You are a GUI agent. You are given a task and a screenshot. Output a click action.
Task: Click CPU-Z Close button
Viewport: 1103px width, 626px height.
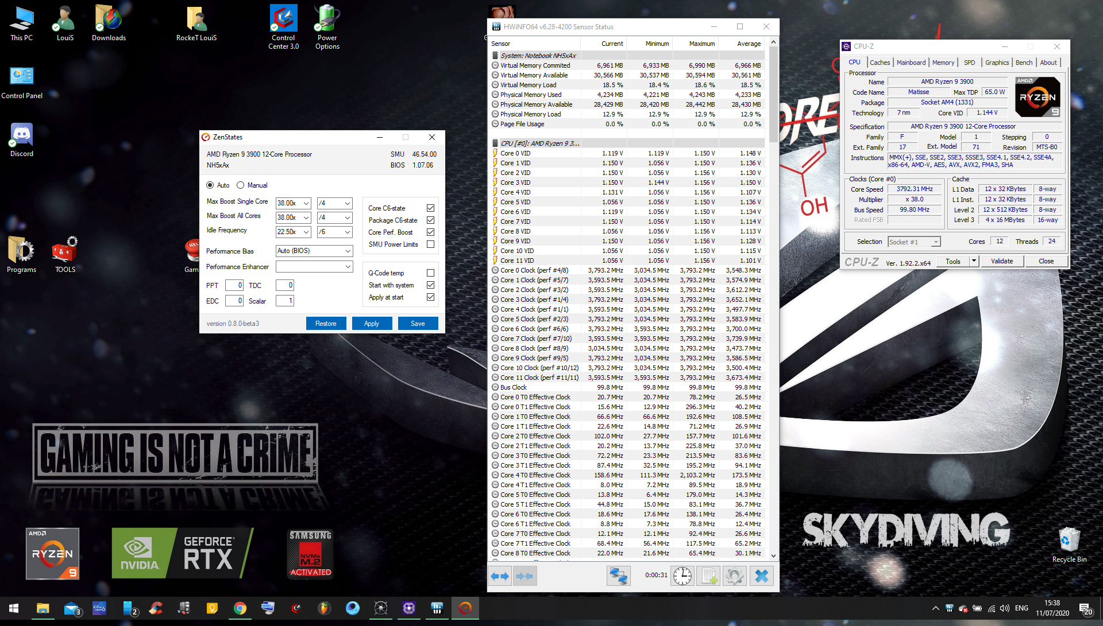point(1046,261)
